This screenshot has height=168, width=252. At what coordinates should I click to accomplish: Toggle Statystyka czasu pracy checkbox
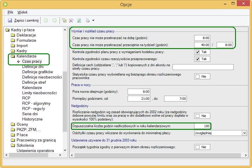(x=197, y=76)
